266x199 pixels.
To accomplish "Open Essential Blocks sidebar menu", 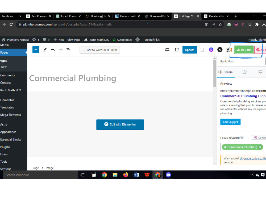I will (x=11, y=140).
